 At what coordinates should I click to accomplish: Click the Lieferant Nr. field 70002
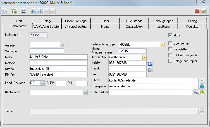(39, 35)
